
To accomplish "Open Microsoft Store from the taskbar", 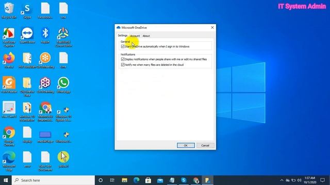I will [x=148, y=180].
